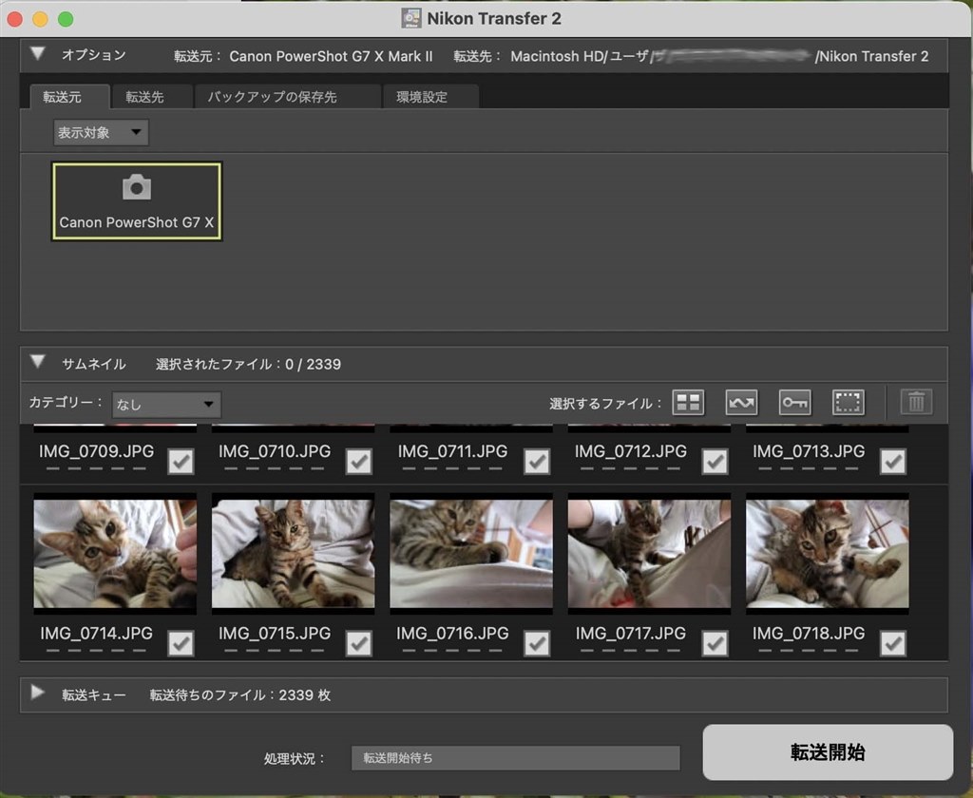Click the 選択されたファイル：0 / 2339 count text

pyautogui.click(x=248, y=364)
